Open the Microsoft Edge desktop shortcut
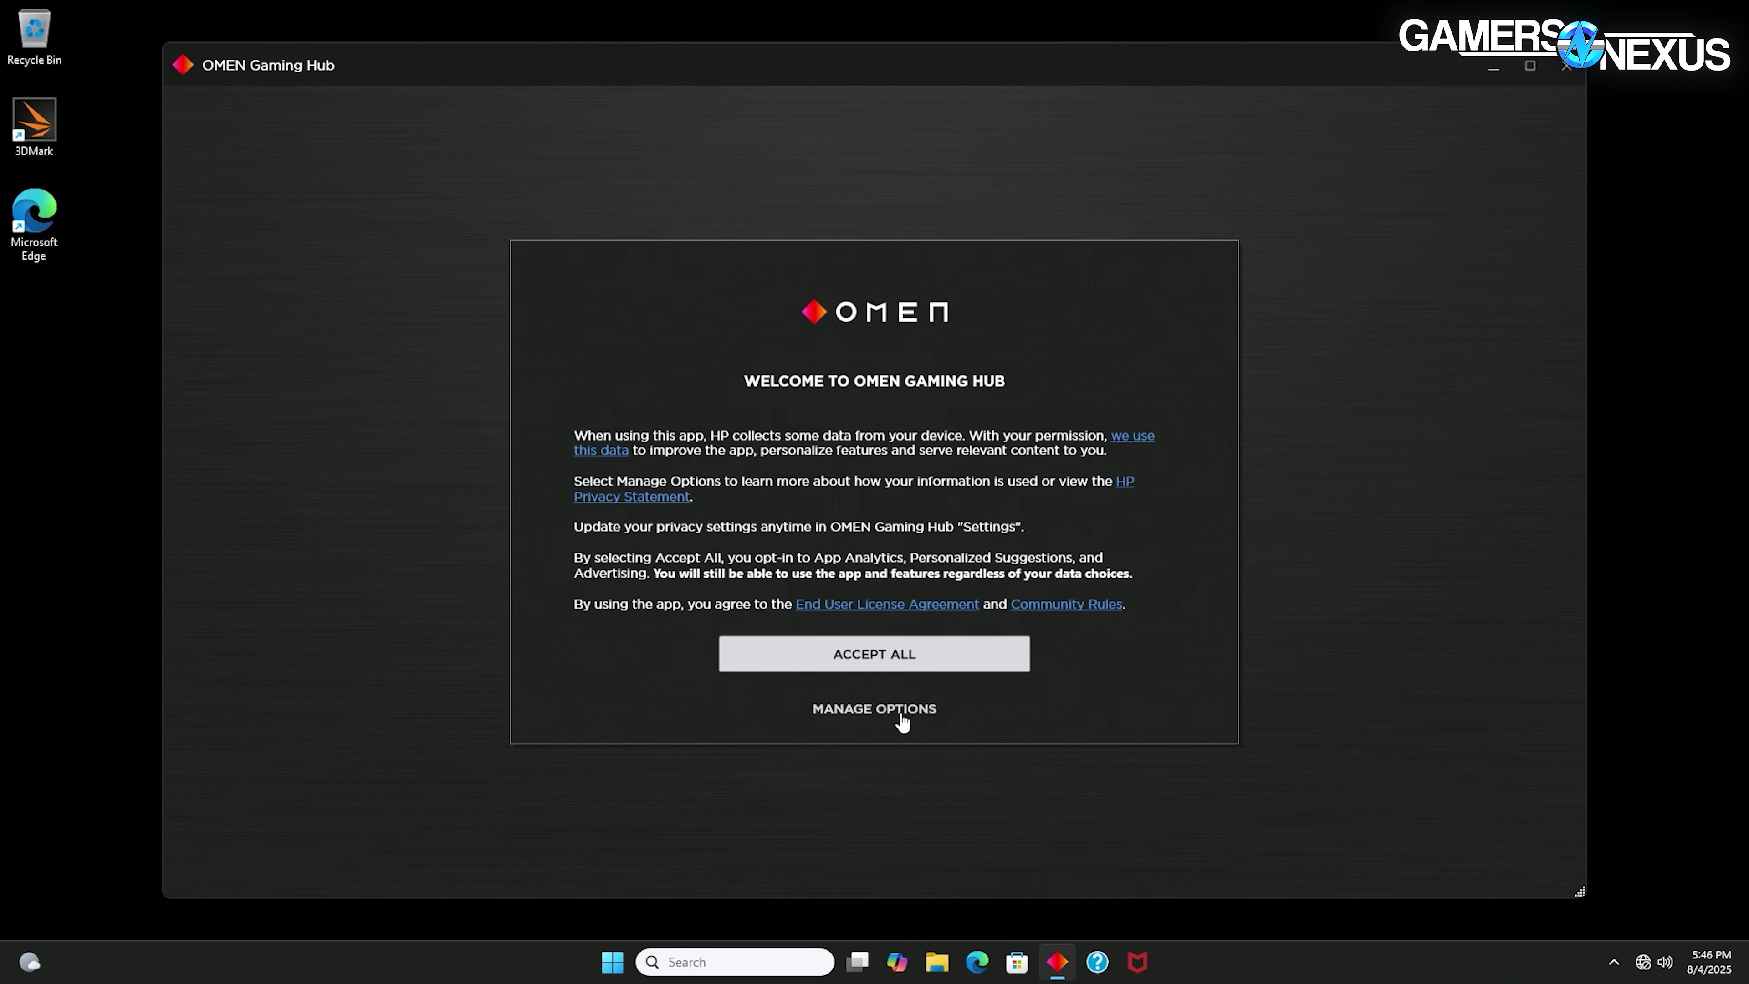The width and height of the screenshot is (1749, 984). coord(34,225)
